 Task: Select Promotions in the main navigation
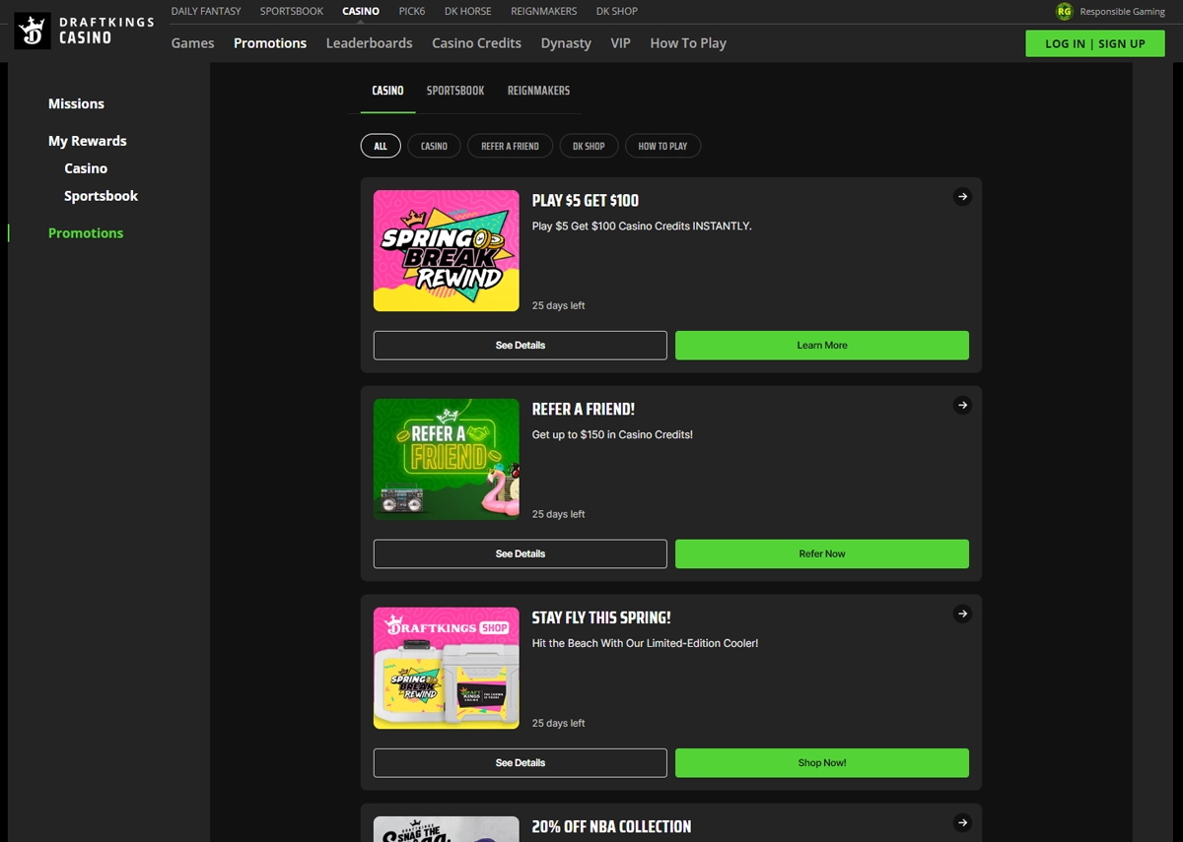tap(270, 43)
